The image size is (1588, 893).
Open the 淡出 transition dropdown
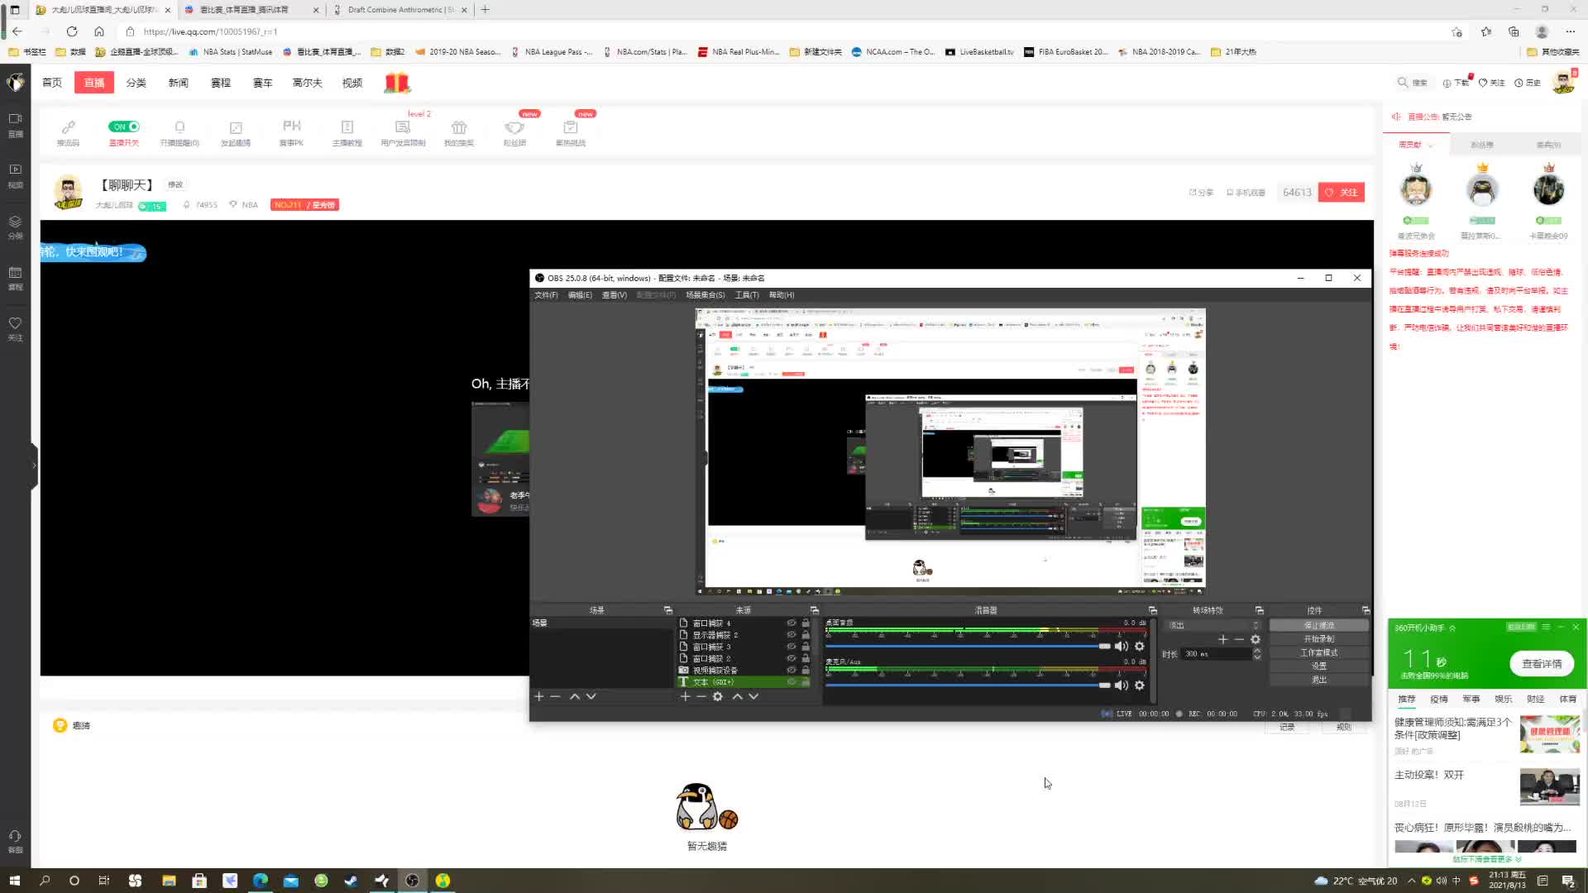[1213, 625]
